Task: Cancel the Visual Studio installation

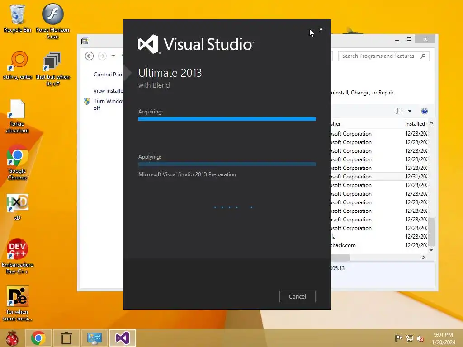Action: [x=298, y=296]
